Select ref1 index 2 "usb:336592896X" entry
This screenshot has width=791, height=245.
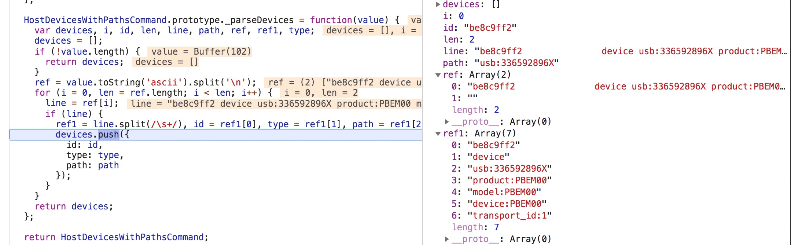tap(501, 169)
